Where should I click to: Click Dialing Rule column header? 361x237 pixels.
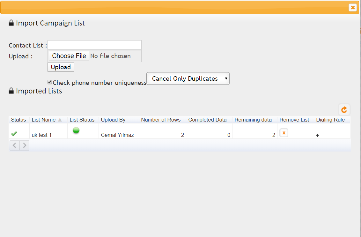click(332, 120)
